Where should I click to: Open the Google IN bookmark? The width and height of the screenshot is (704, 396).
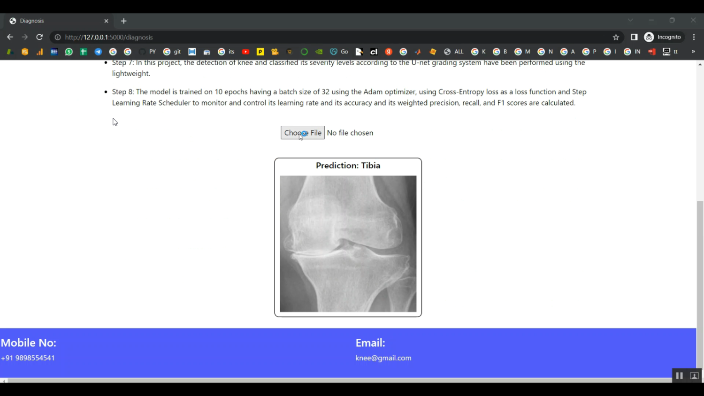coord(632,52)
